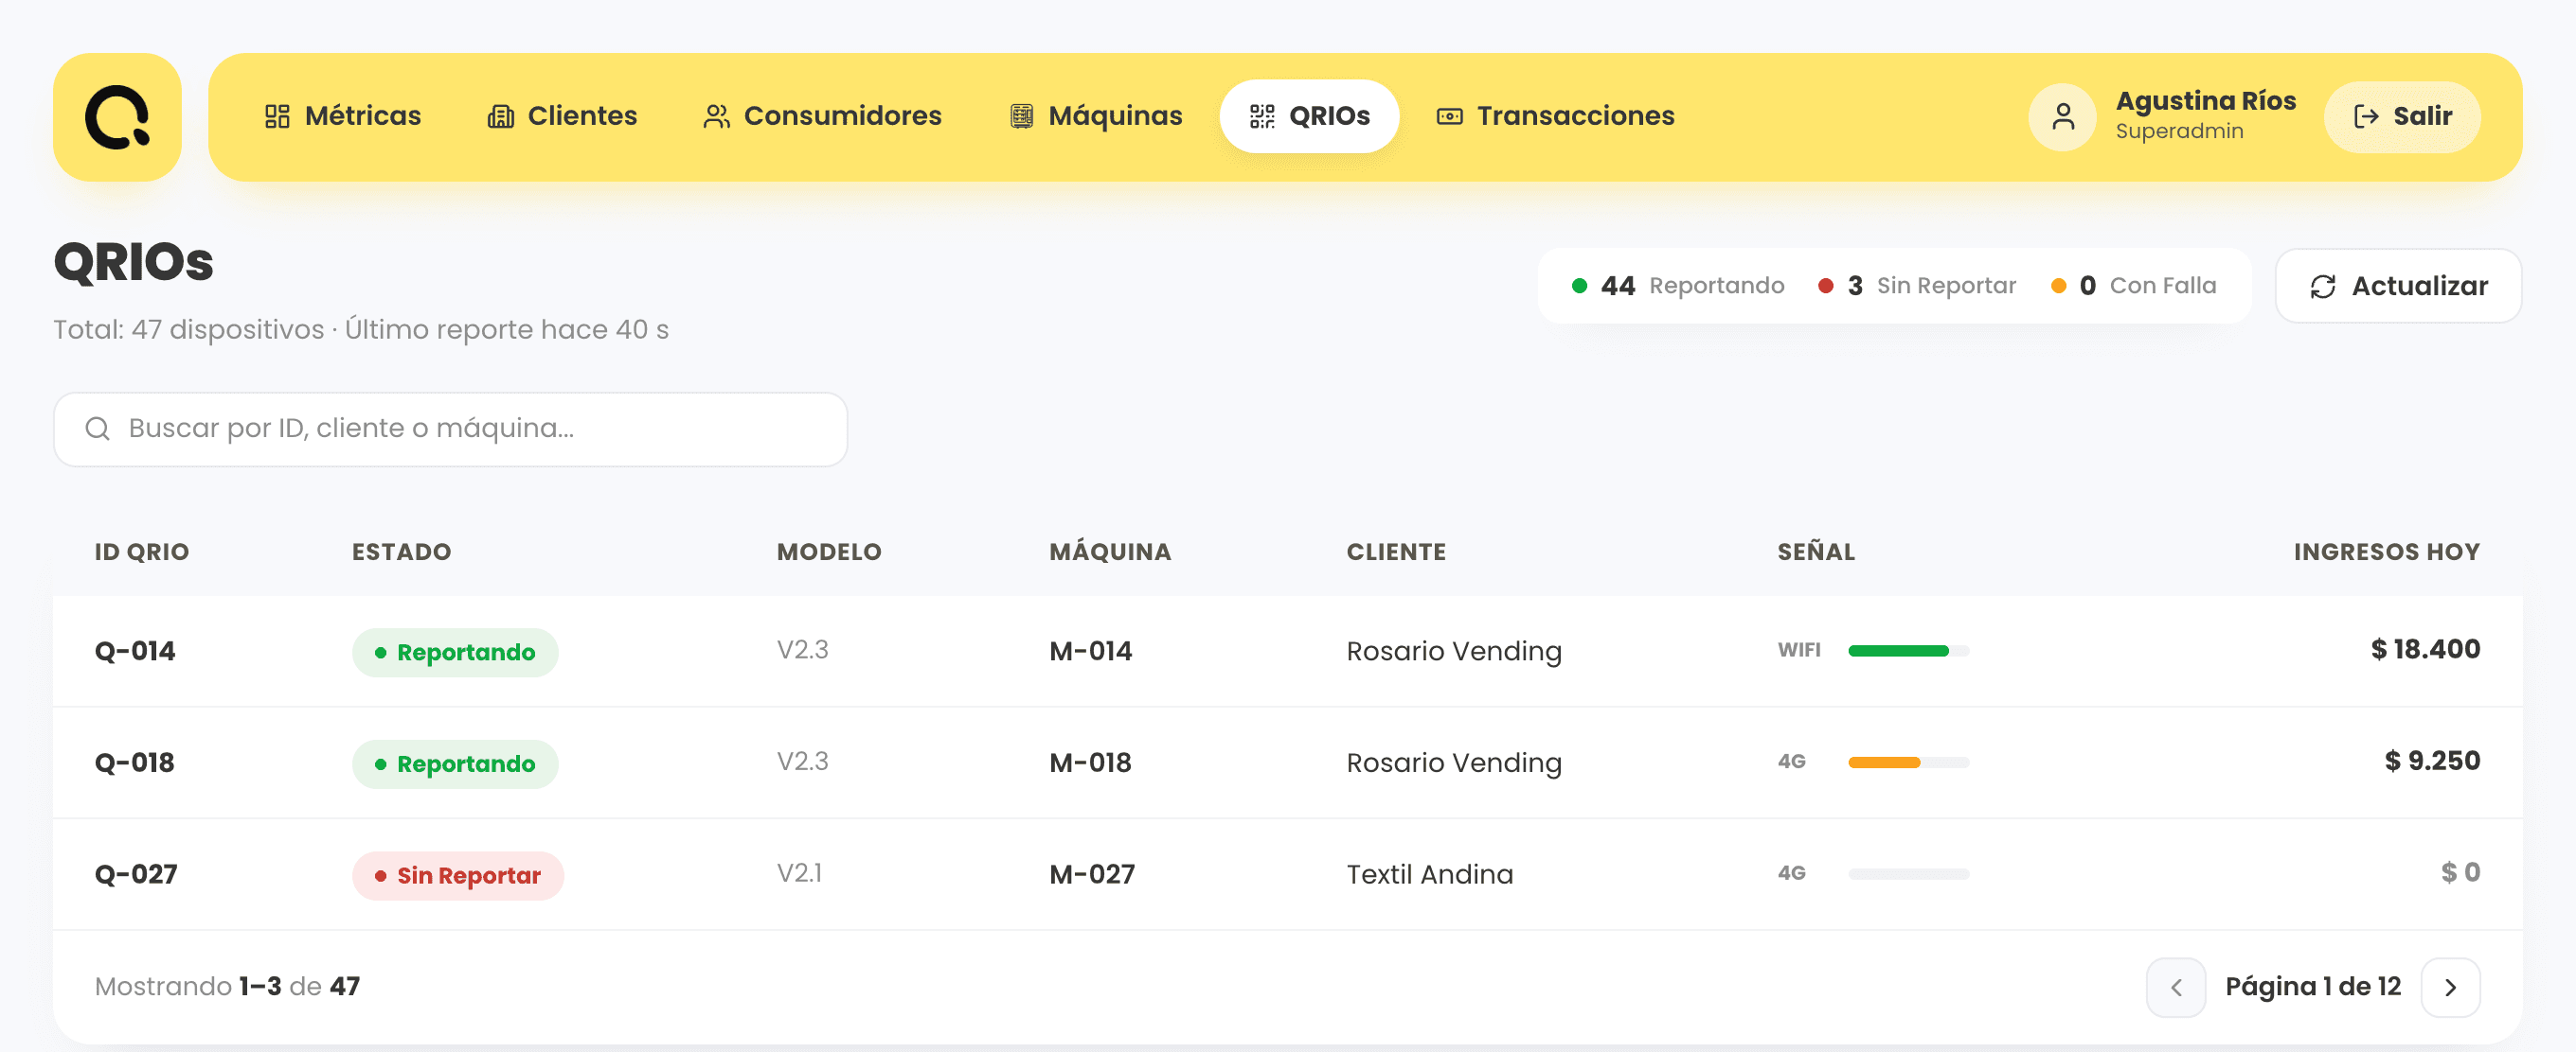2576x1052 pixels.
Task: Open the Q-014 device row
Action: (1287, 652)
